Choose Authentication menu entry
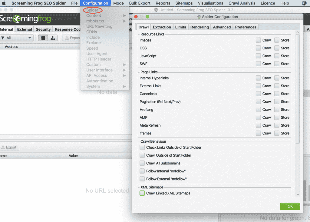Viewport: 310px width, 222px height. pos(100,81)
